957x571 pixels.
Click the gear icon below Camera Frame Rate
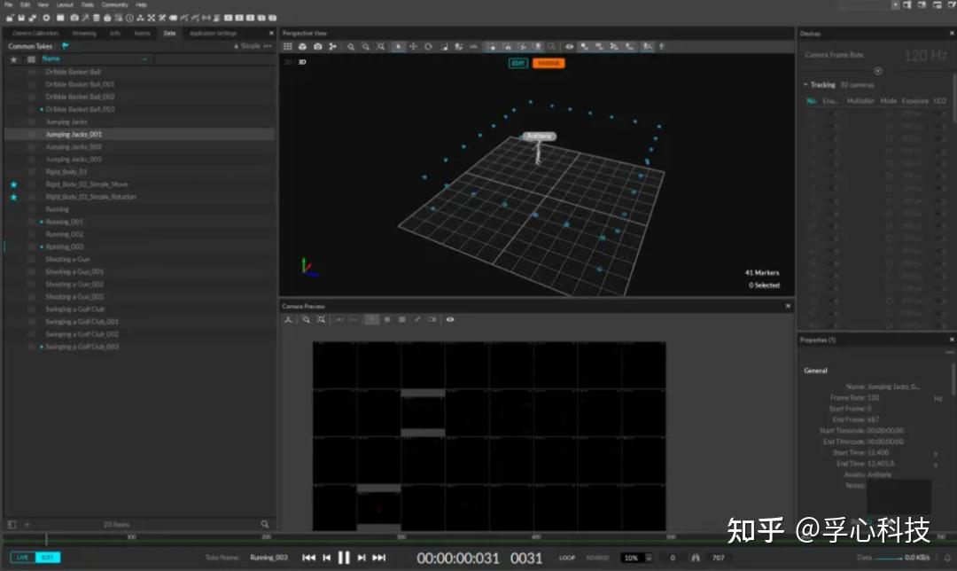tap(877, 71)
